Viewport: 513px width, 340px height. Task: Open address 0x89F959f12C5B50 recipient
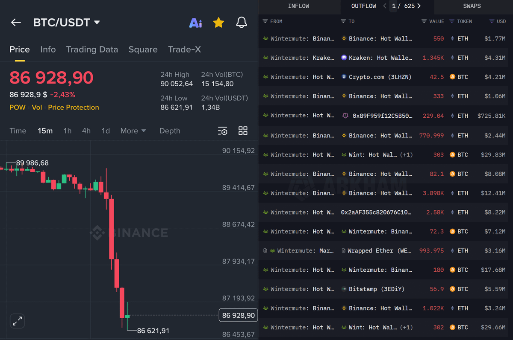point(383,116)
